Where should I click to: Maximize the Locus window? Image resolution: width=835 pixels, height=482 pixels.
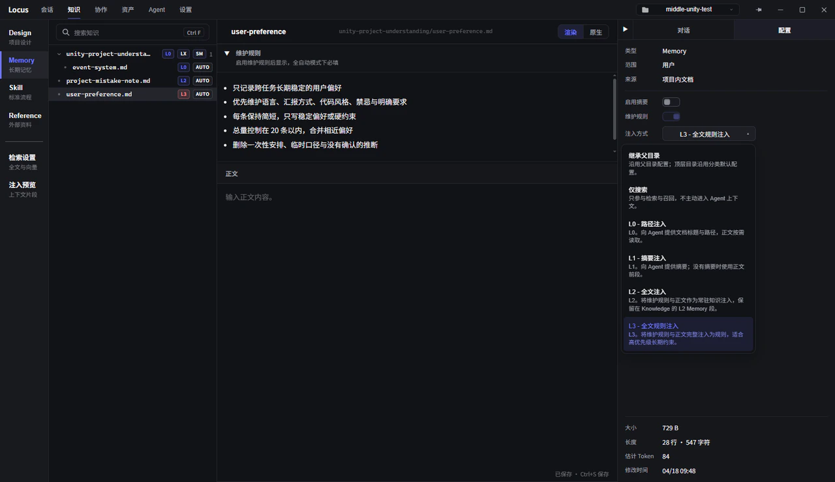pyautogui.click(x=802, y=10)
